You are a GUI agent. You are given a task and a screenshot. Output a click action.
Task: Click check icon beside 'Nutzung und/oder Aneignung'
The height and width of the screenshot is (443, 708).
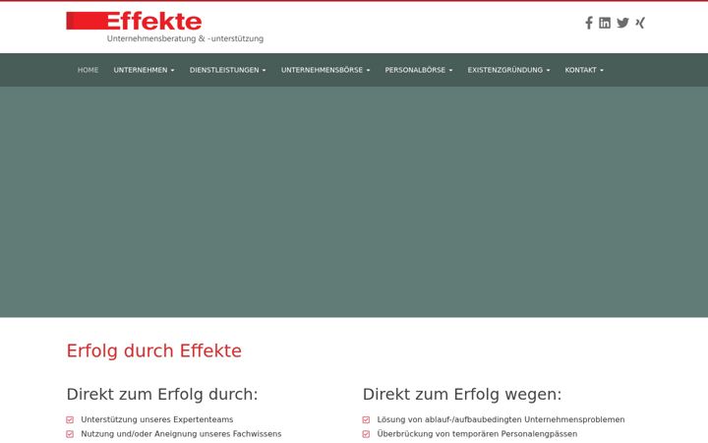point(70,434)
